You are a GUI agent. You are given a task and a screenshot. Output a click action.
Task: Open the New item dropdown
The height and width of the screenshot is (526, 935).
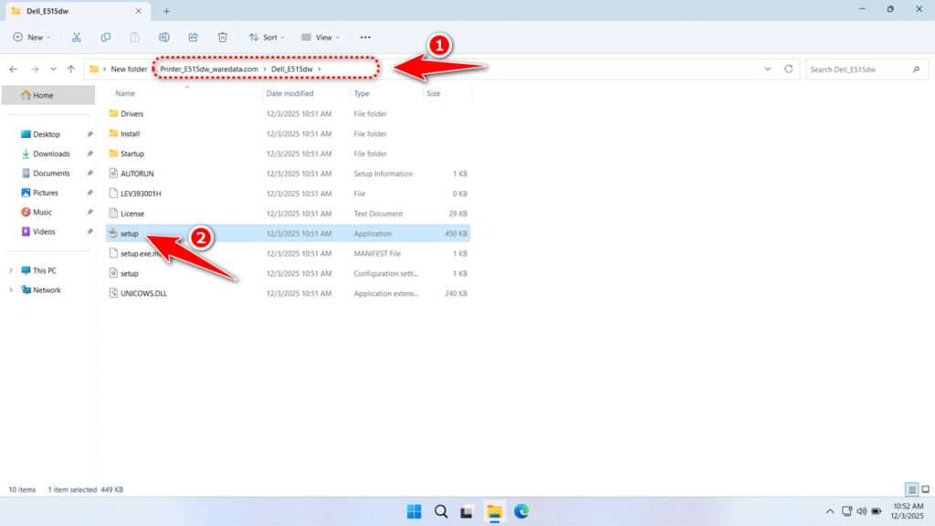click(x=32, y=37)
